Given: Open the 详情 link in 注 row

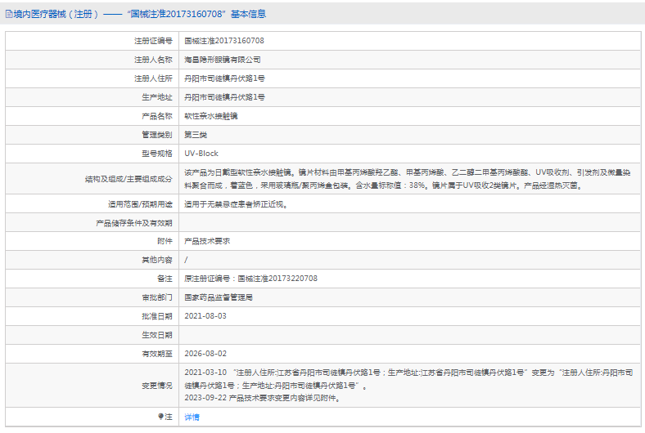Looking at the screenshot, I should [192, 417].
